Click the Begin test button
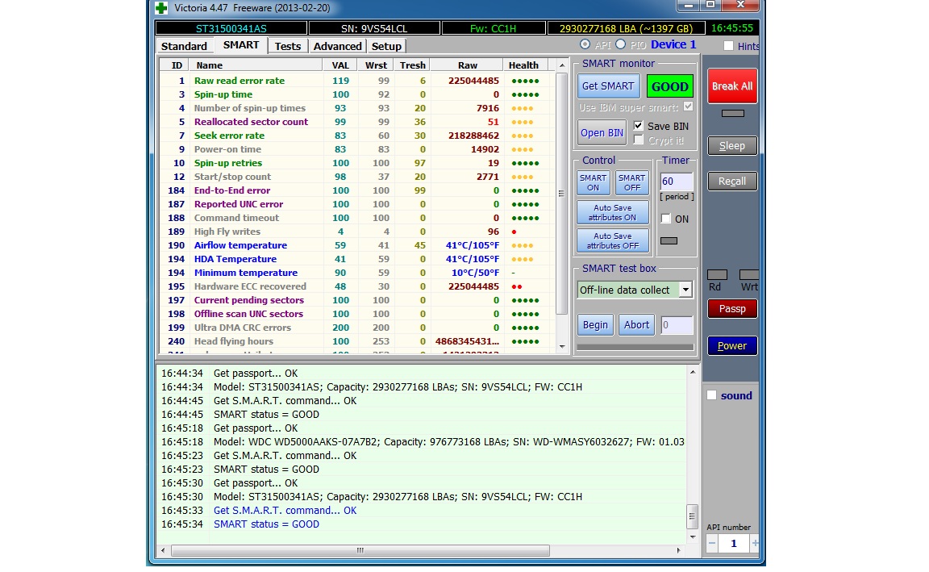This screenshot has height=572, width=929. pos(595,325)
